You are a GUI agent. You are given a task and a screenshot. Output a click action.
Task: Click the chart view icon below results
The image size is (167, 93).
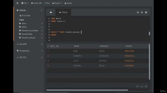coord(141,87)
